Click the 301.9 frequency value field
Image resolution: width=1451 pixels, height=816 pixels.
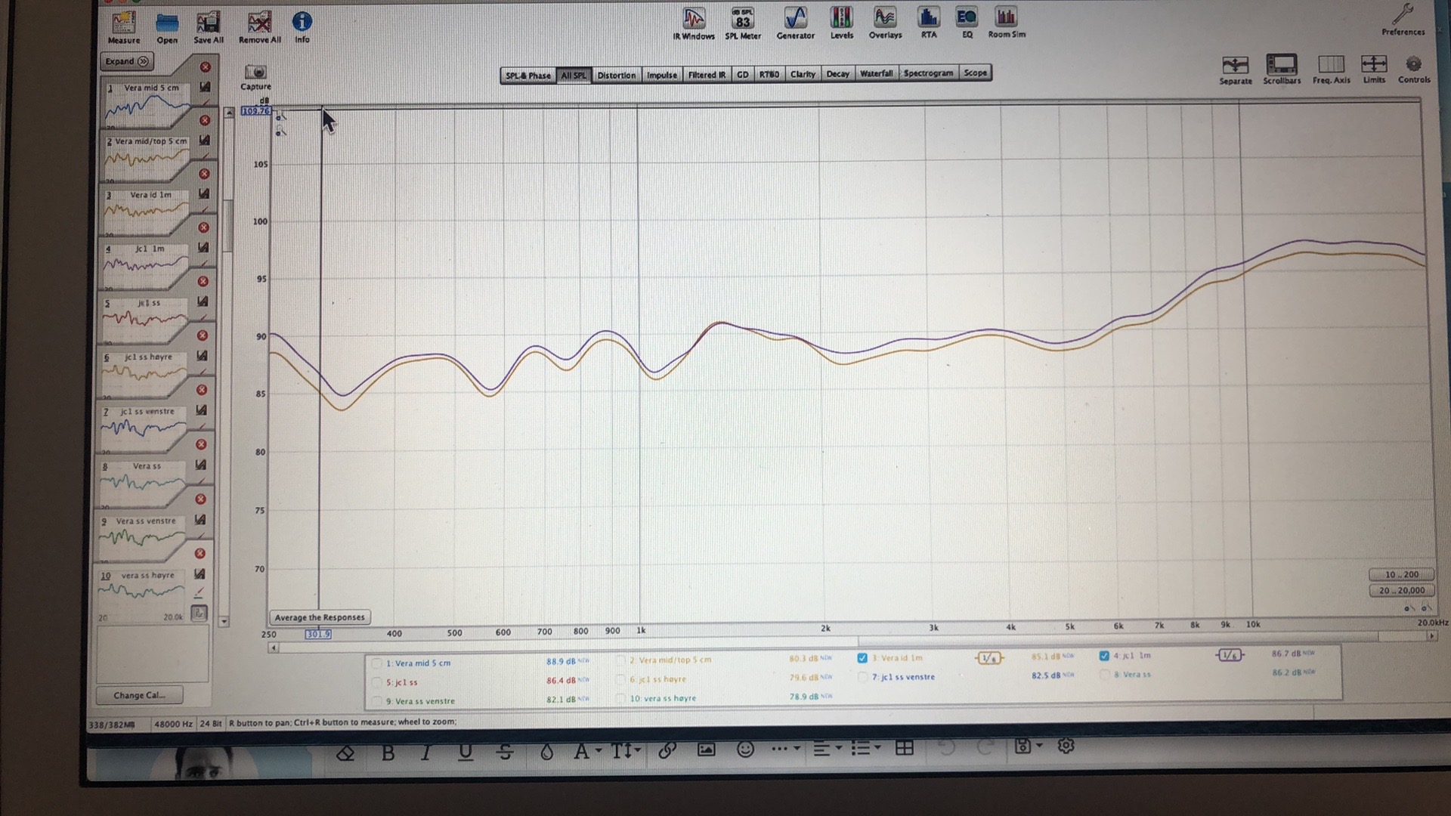[317, 634]
